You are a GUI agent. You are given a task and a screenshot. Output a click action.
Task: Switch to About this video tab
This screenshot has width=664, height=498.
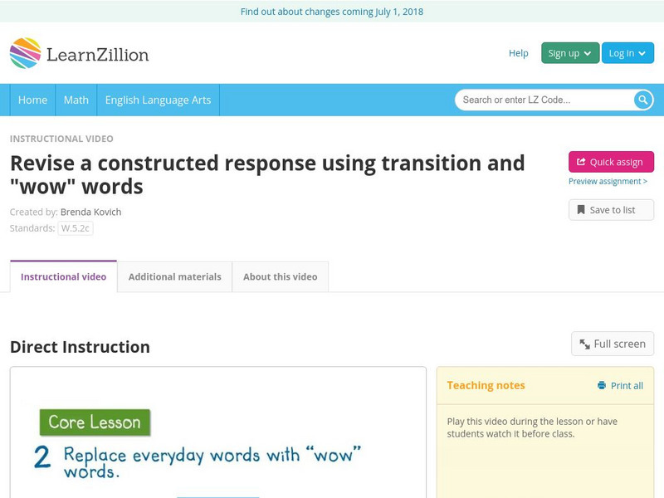coord(280,276)
